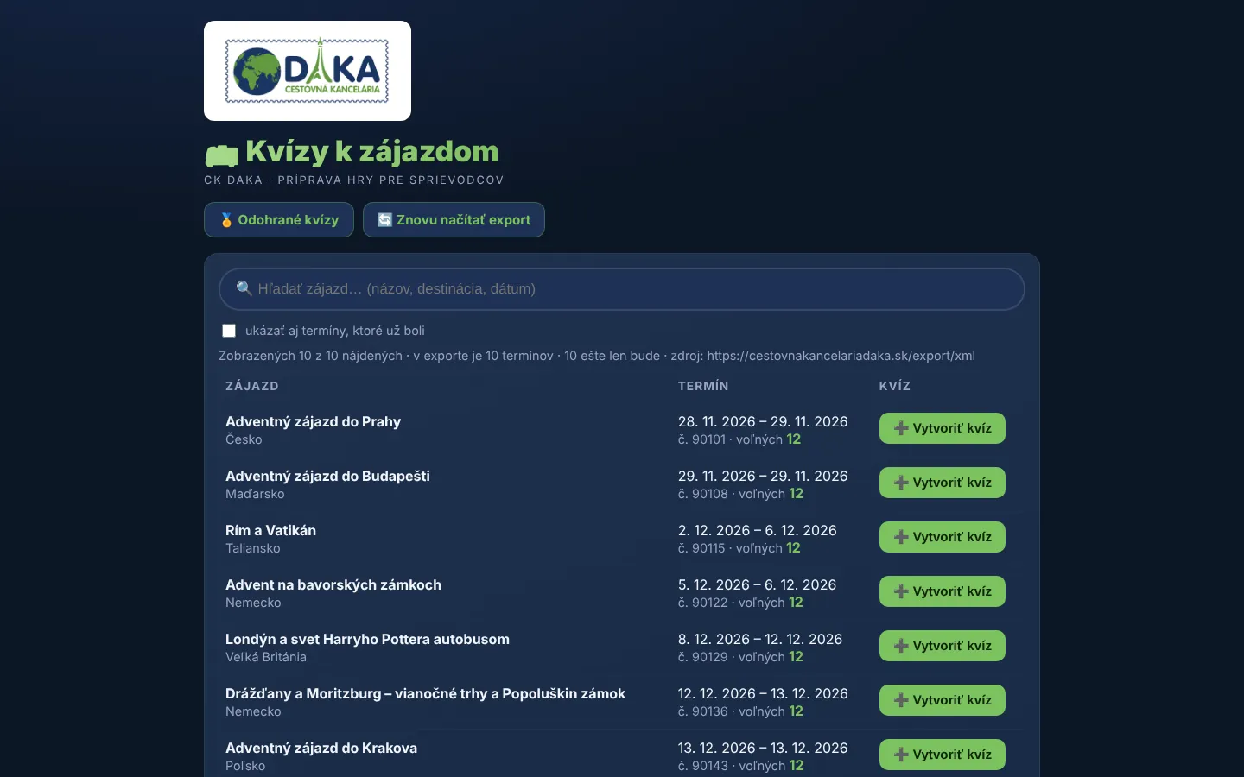The height and width of the screenshot is (777, 1244).
Task: Click the date 28. 11. 2026 – 29. 11. 2026
Action: (x=763, y=421)
